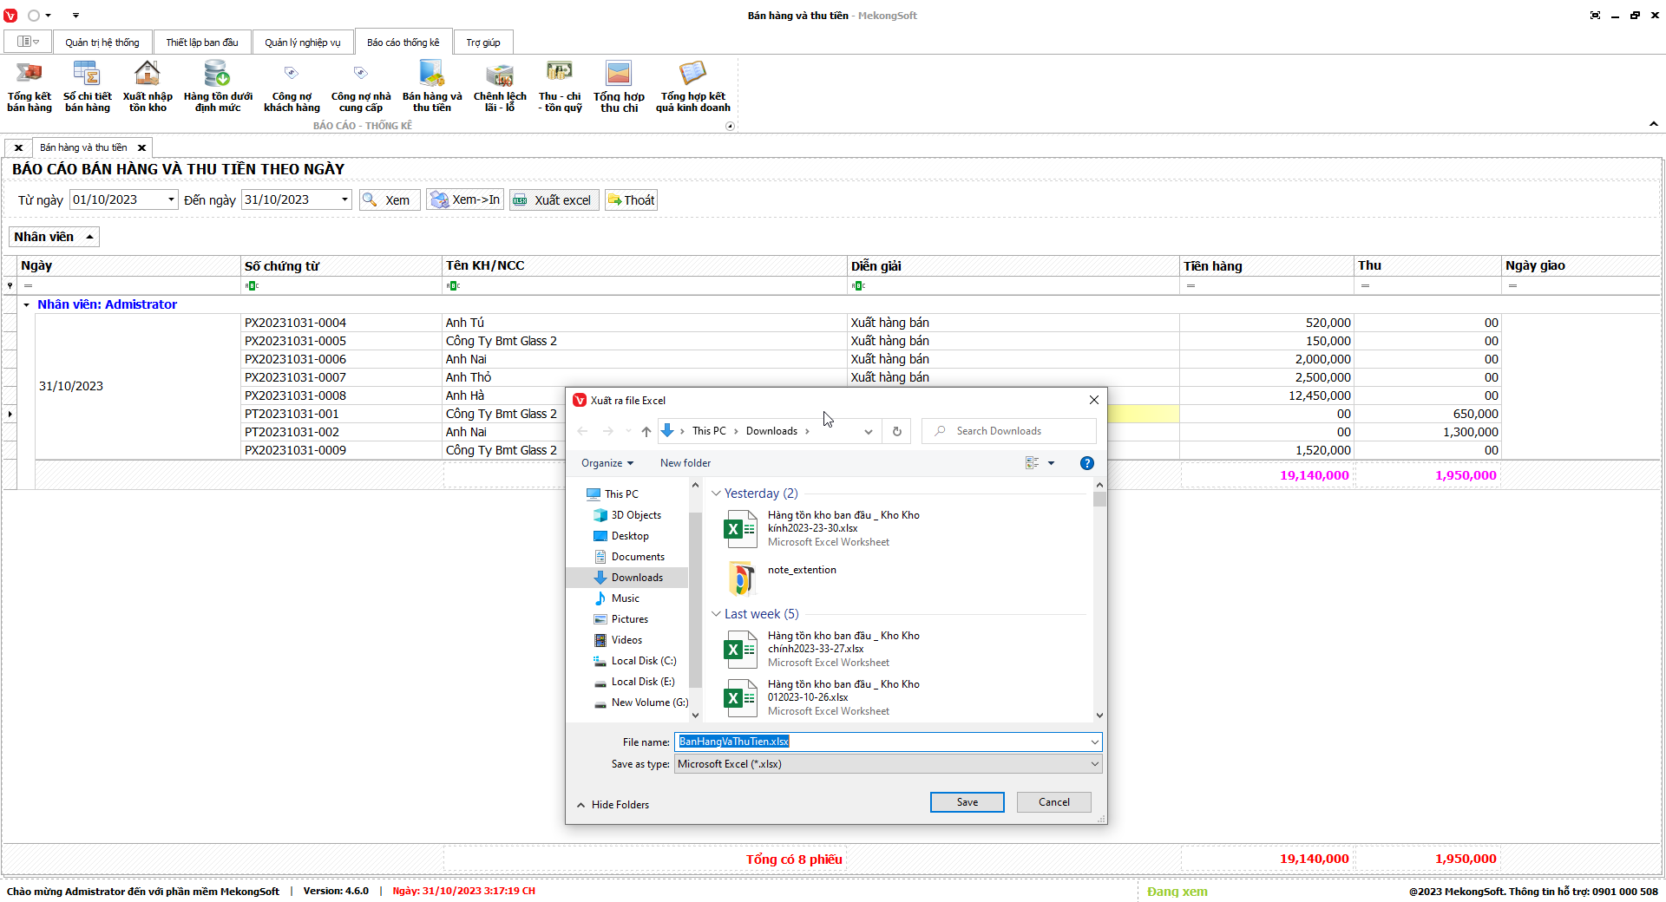Click the Xem button
1666x902 pixels.
(x=390, y=200)
